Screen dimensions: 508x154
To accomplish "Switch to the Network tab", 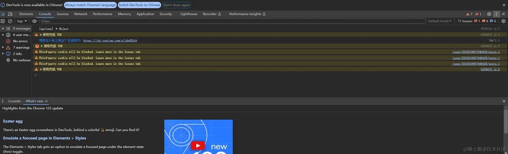I will [81, 14].
